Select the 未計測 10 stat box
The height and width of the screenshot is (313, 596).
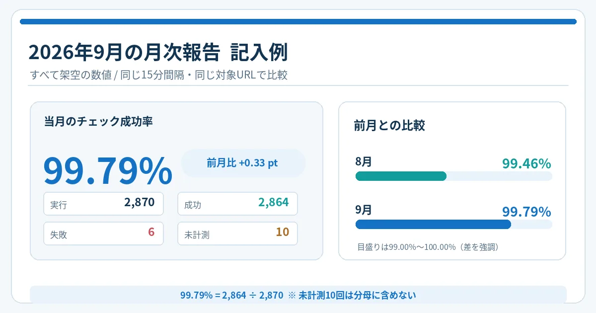coord(237,234)
